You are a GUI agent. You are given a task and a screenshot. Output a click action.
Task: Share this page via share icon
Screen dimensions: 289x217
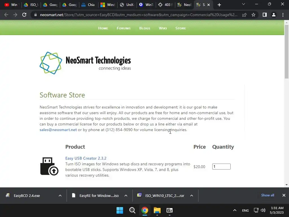244,15
